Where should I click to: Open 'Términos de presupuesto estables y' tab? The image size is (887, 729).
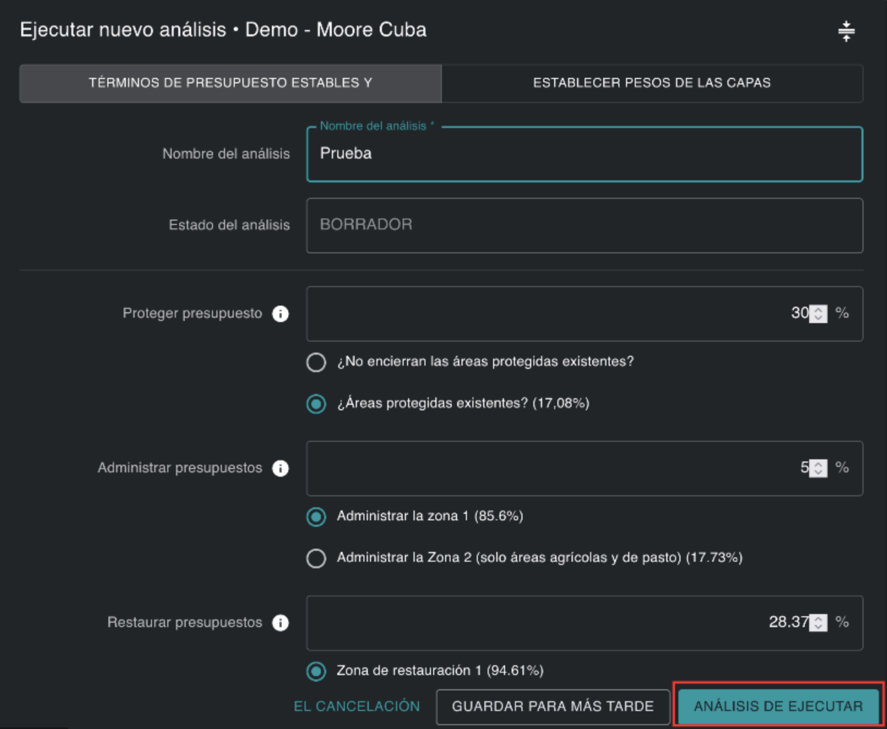pos(230,83)
